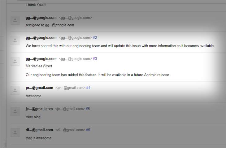The width and height of the screenshot is (226, 148).
Task: Click bold author name dl...@gmail.com
Action: pyautogui.click(x=39, y=130)
